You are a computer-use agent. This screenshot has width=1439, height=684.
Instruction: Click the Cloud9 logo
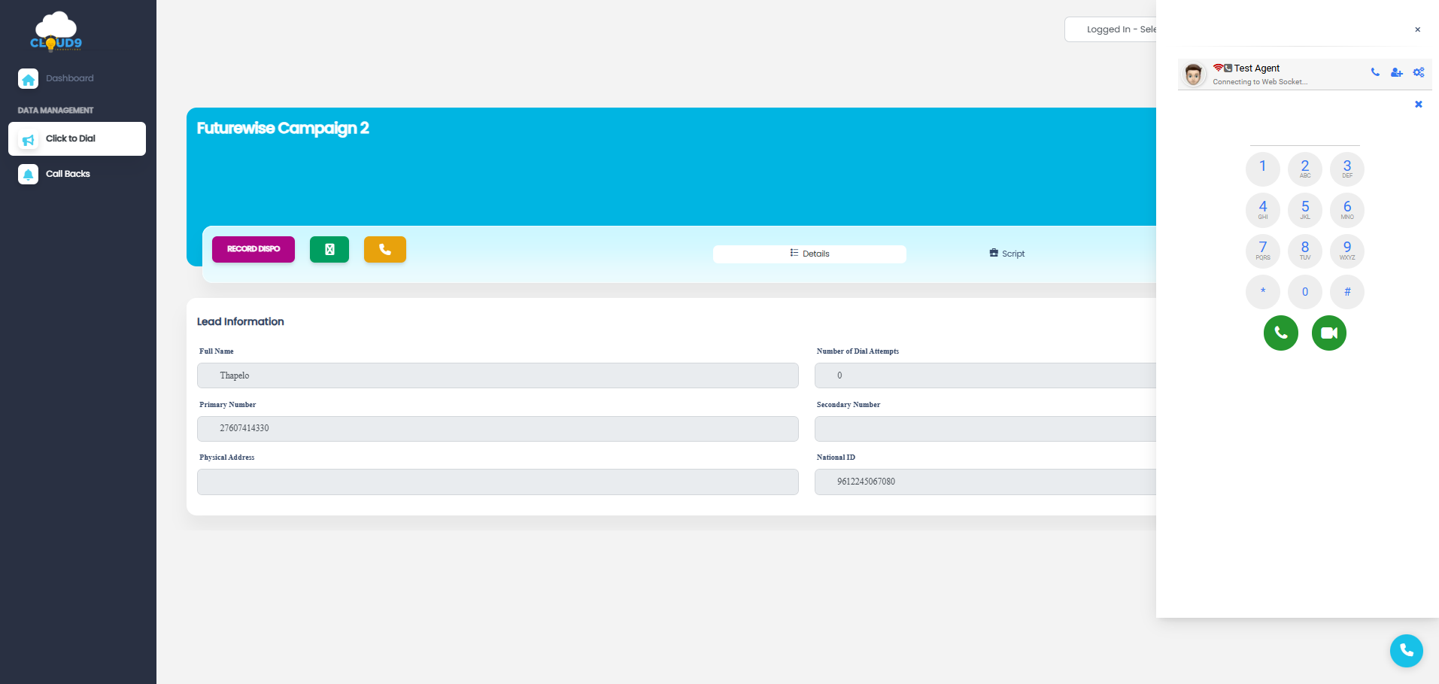[x=56, y=31]
